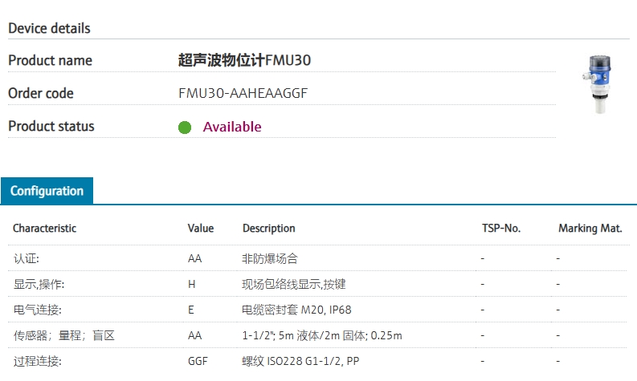Click the AA value in 认证 row

point(194,258)
